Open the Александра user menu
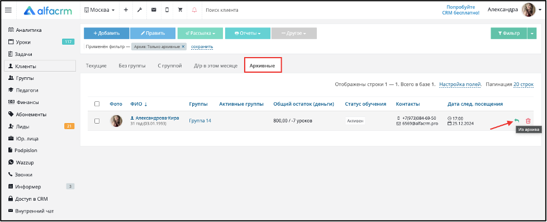The width and height of the screenshot is (547, 222). tap(502, 10)
